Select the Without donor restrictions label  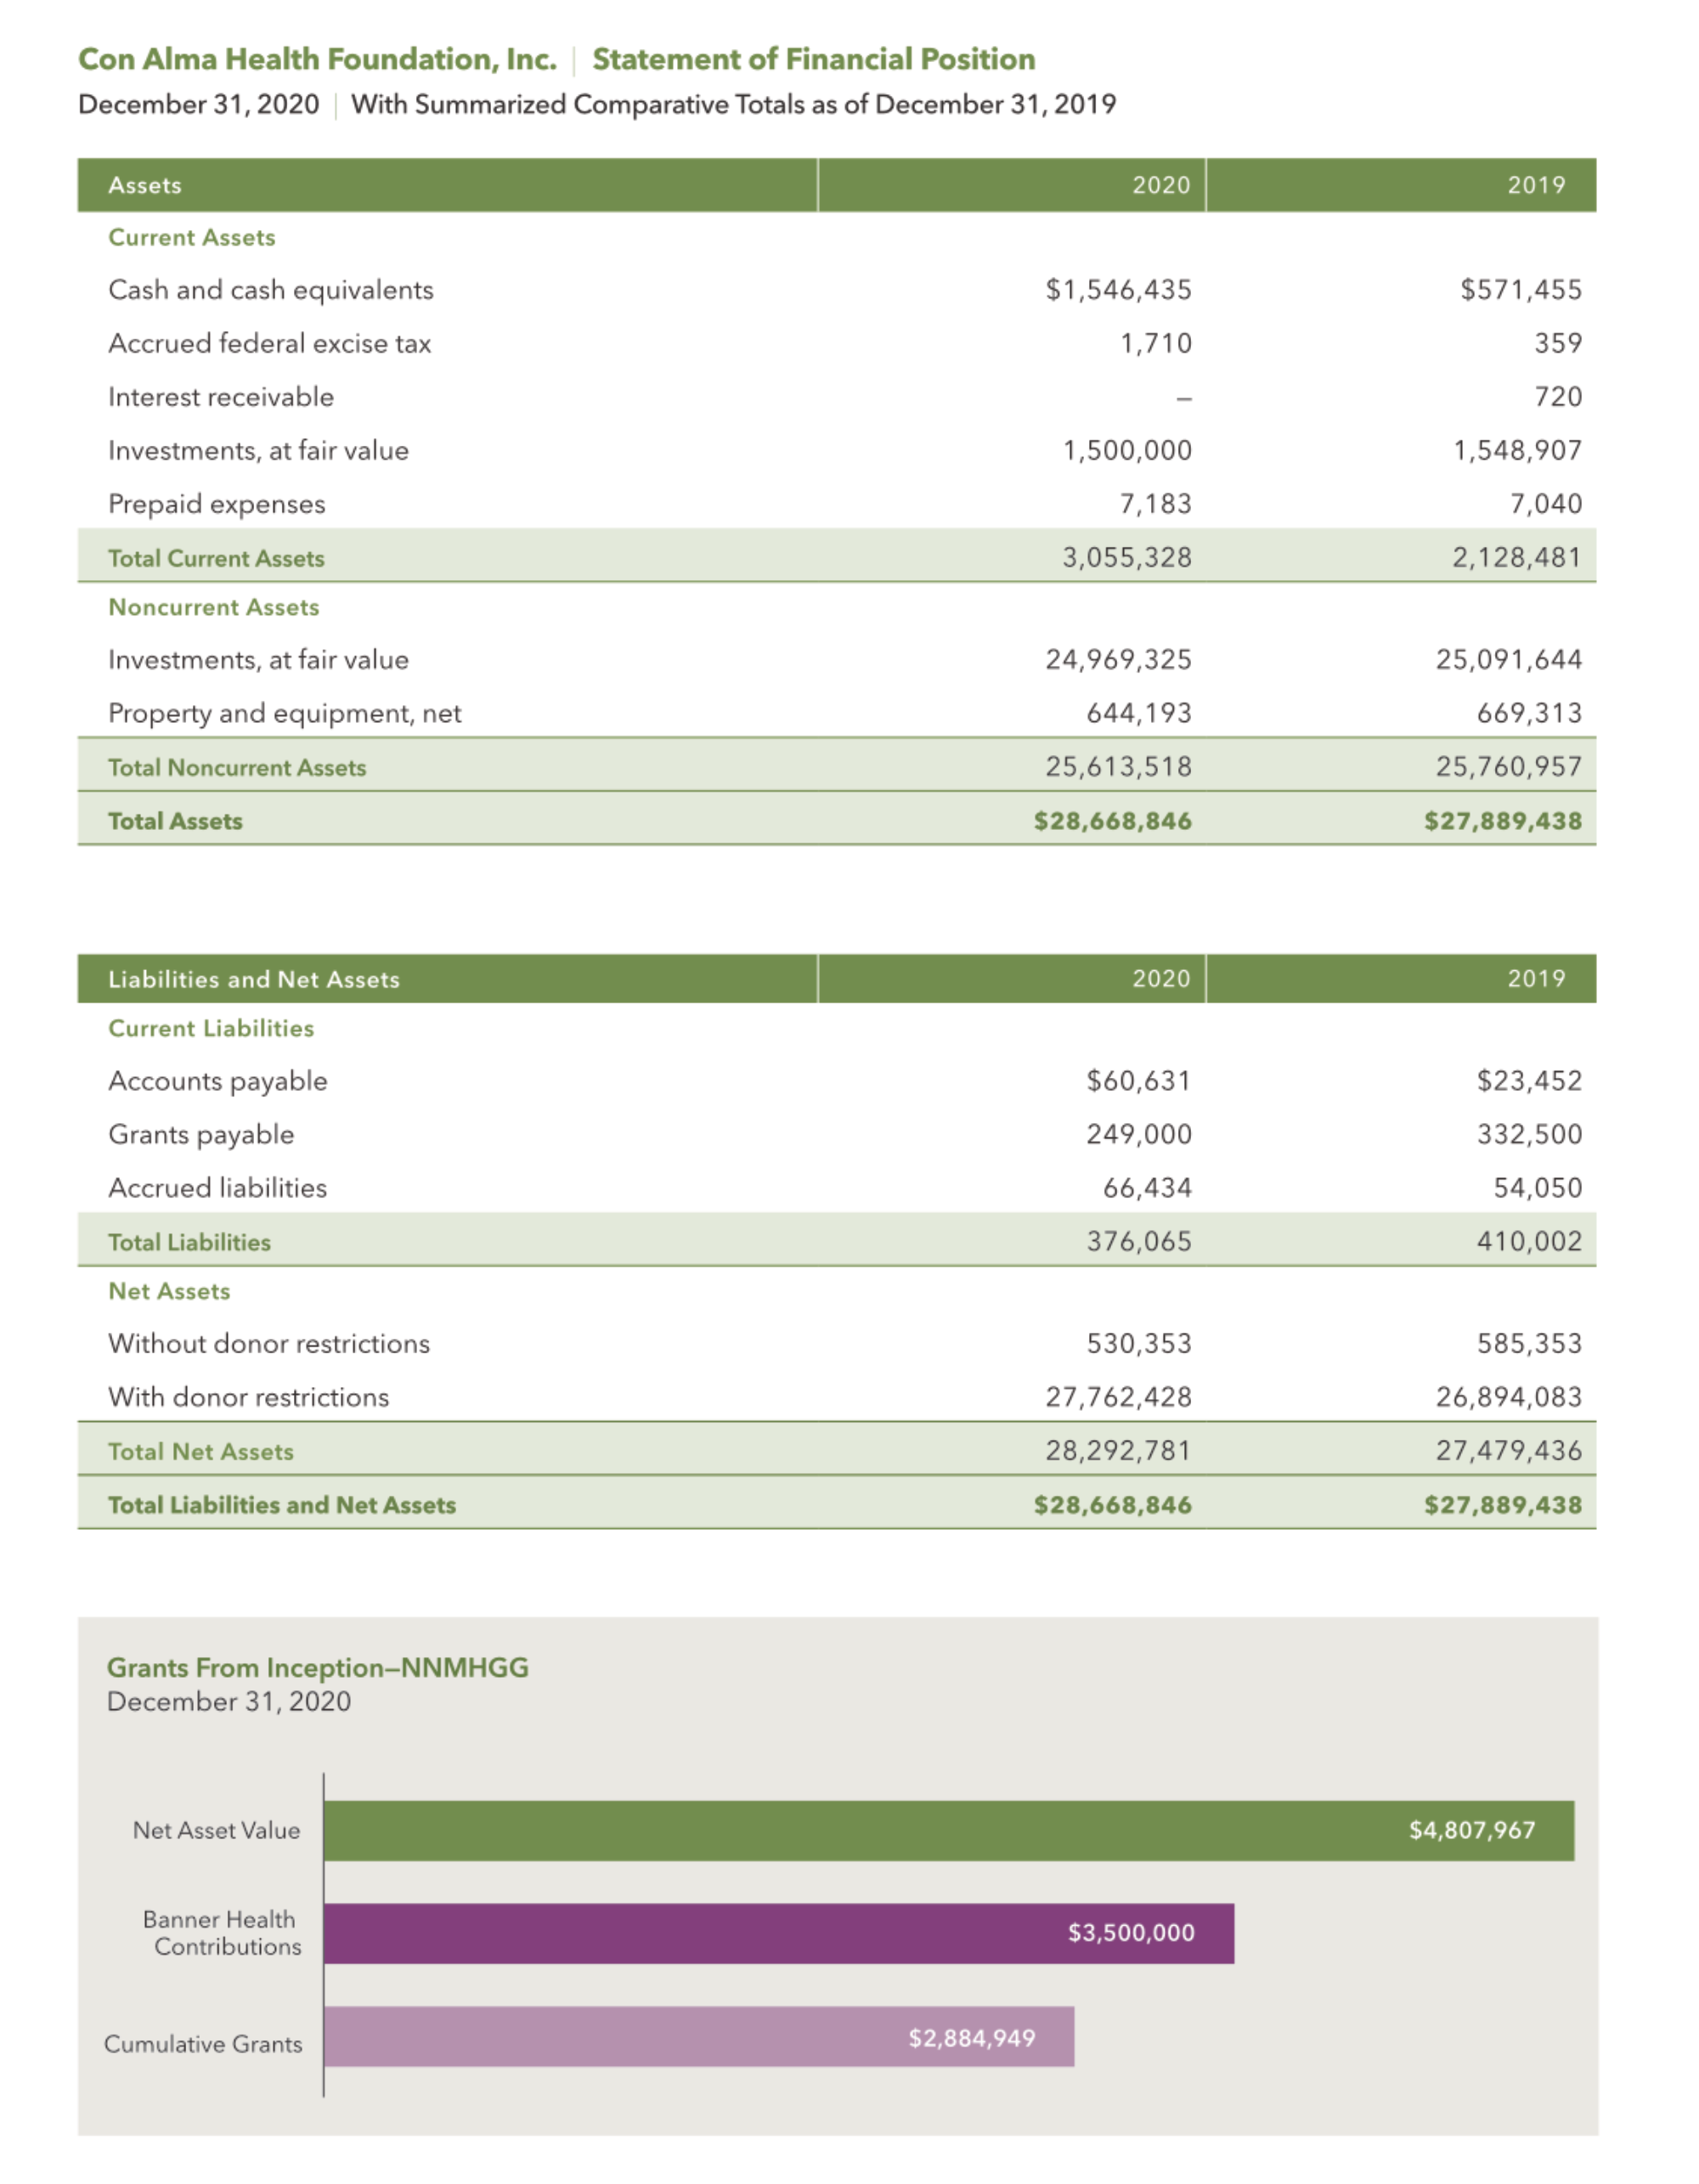click(x=269, y=1343)
